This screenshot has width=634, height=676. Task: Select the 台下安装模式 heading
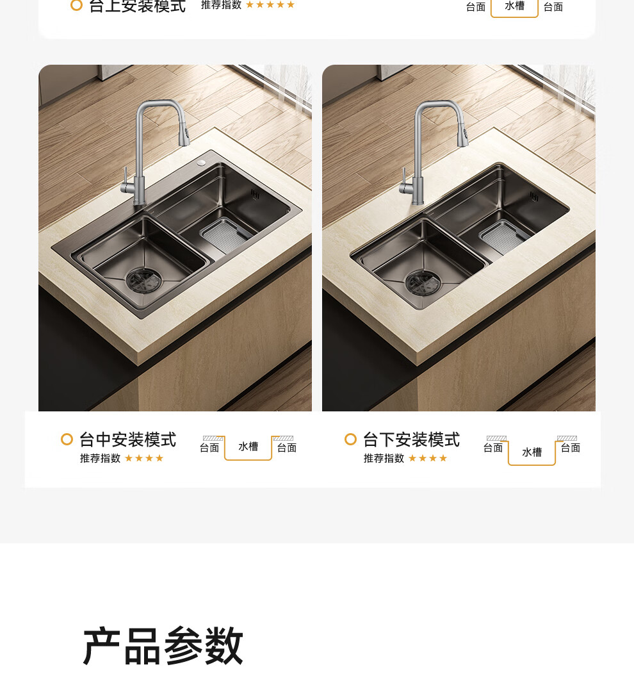tap(411, 440)
